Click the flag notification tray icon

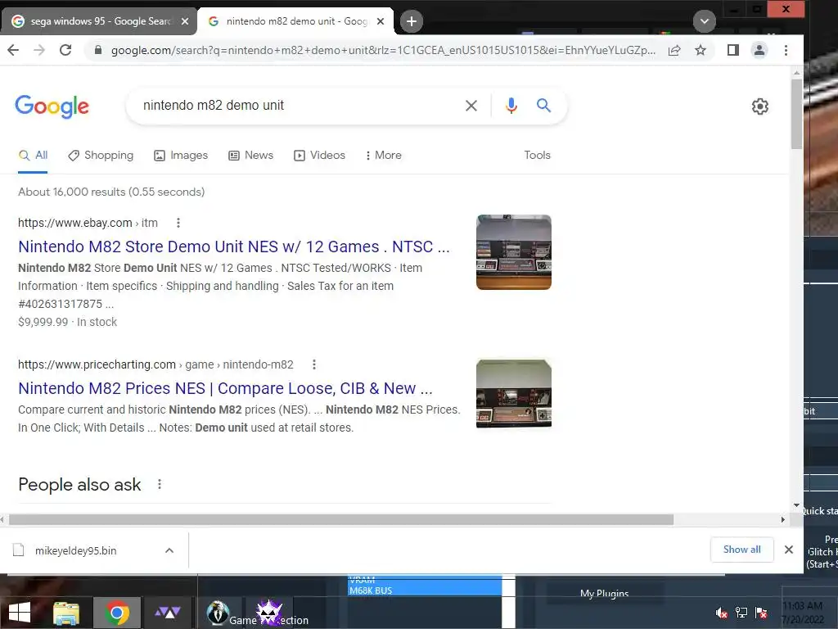(x=761, y=613)
